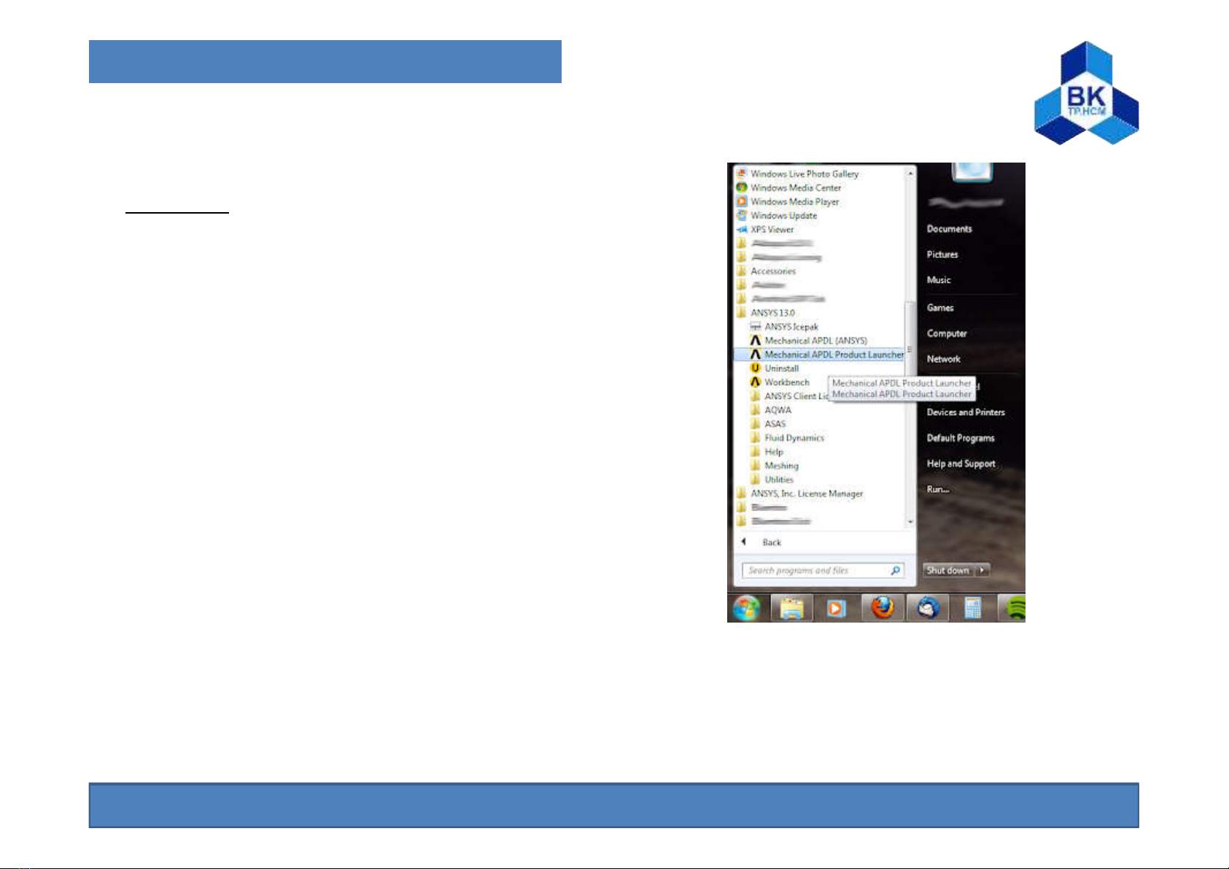Expand the ANSYS Help folder
Viewport: 1229px width, 869px height.
pos(767,451)
